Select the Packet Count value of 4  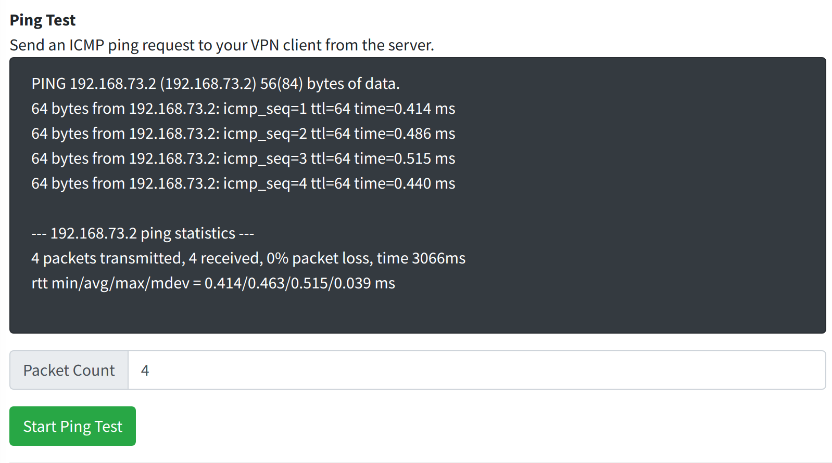pos(145,370)
